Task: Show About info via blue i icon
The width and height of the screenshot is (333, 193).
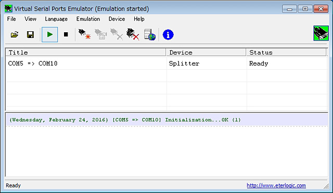Action: [168, 35]
